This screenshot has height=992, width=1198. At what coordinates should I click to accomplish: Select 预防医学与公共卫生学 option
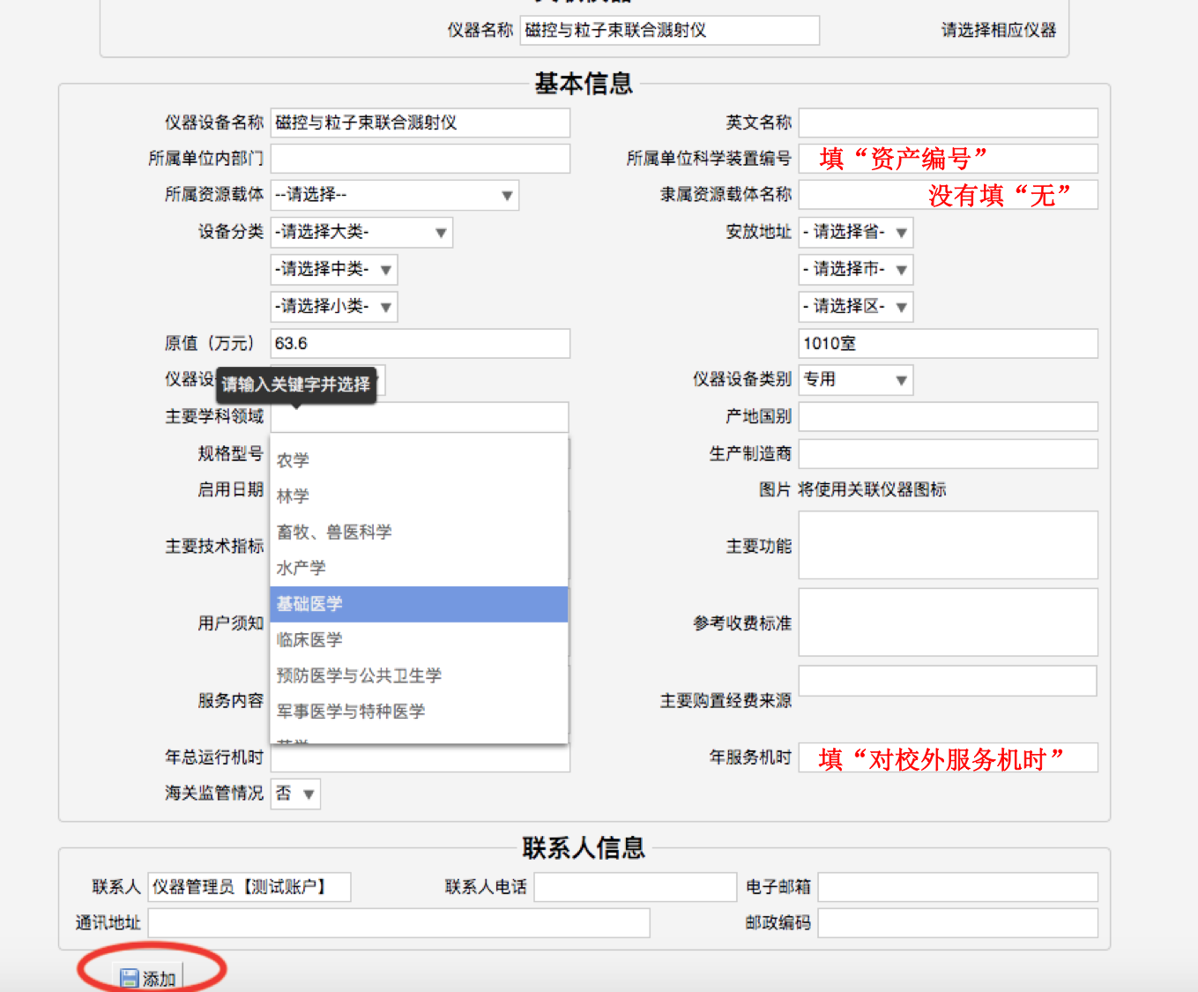[x=419, y=675]
